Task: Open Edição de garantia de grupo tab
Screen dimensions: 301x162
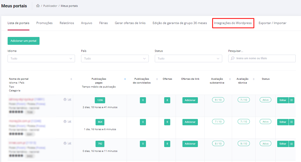Action: (180, 23)
